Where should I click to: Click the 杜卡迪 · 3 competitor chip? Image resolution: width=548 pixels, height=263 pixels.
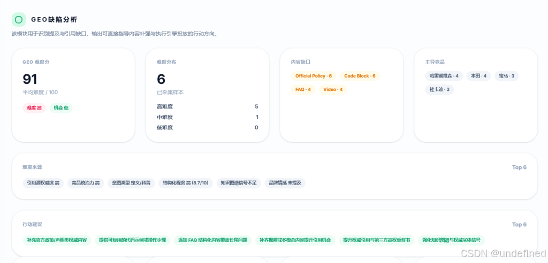[x=439, y=89]
